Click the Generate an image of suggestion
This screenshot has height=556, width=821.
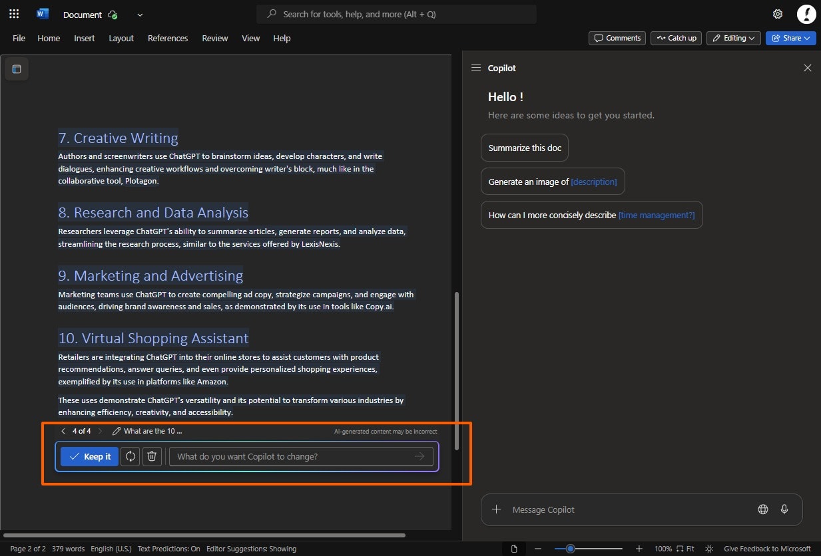(553, 182)
